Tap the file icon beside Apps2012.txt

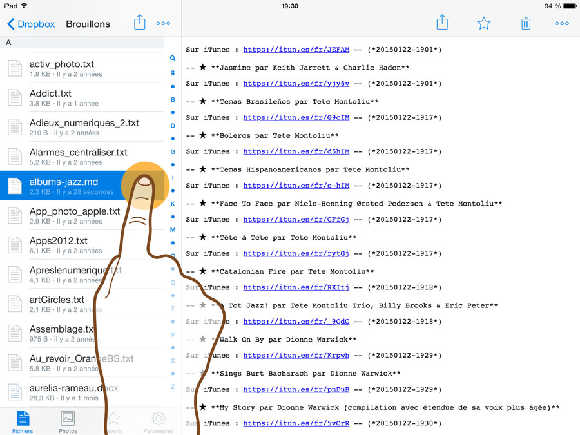click(15, 245)
